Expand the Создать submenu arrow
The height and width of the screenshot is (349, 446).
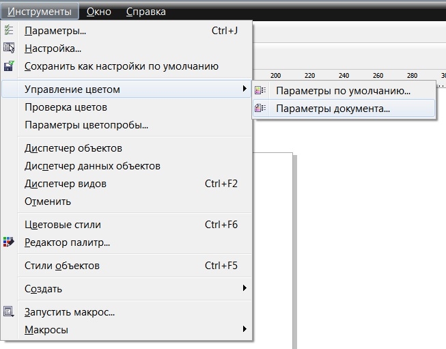pyautogui.click(x=245, y=289)
